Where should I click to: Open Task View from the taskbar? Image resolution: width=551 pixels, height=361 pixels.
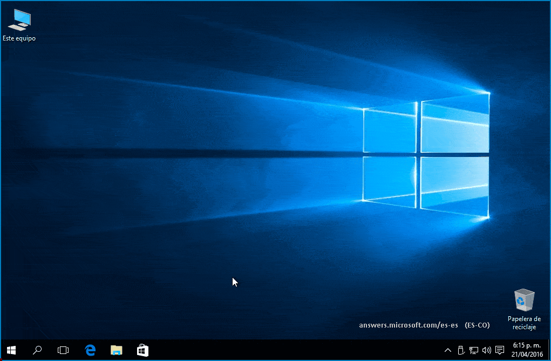coord(63,350)
